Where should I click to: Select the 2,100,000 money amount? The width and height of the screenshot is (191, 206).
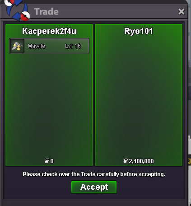pos(141,161)
